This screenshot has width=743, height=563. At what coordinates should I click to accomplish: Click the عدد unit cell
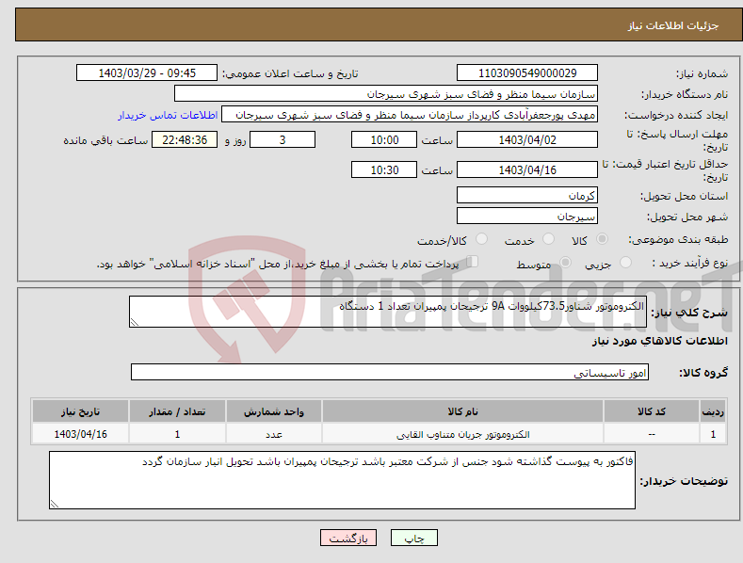[274, 434]
